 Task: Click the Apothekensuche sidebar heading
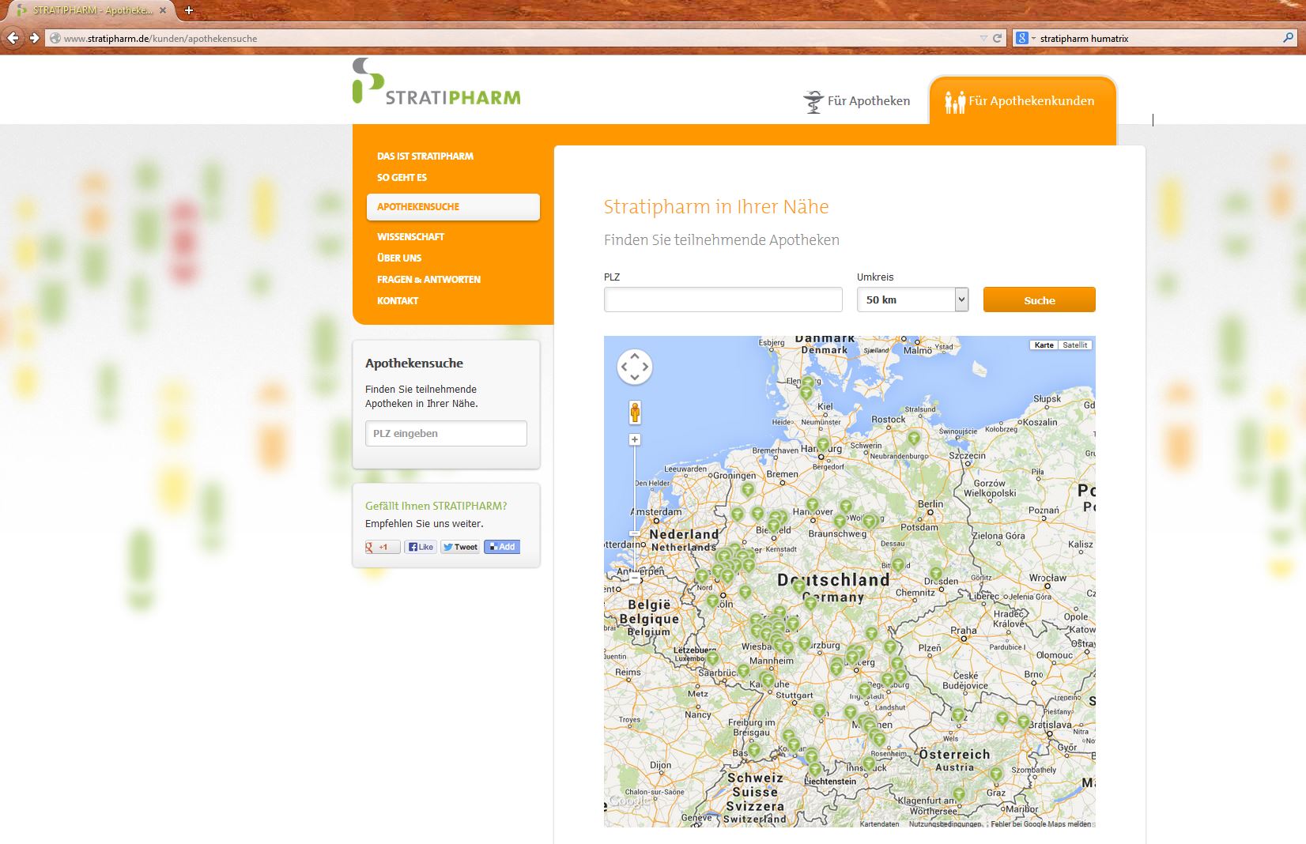tap(414, 364)
